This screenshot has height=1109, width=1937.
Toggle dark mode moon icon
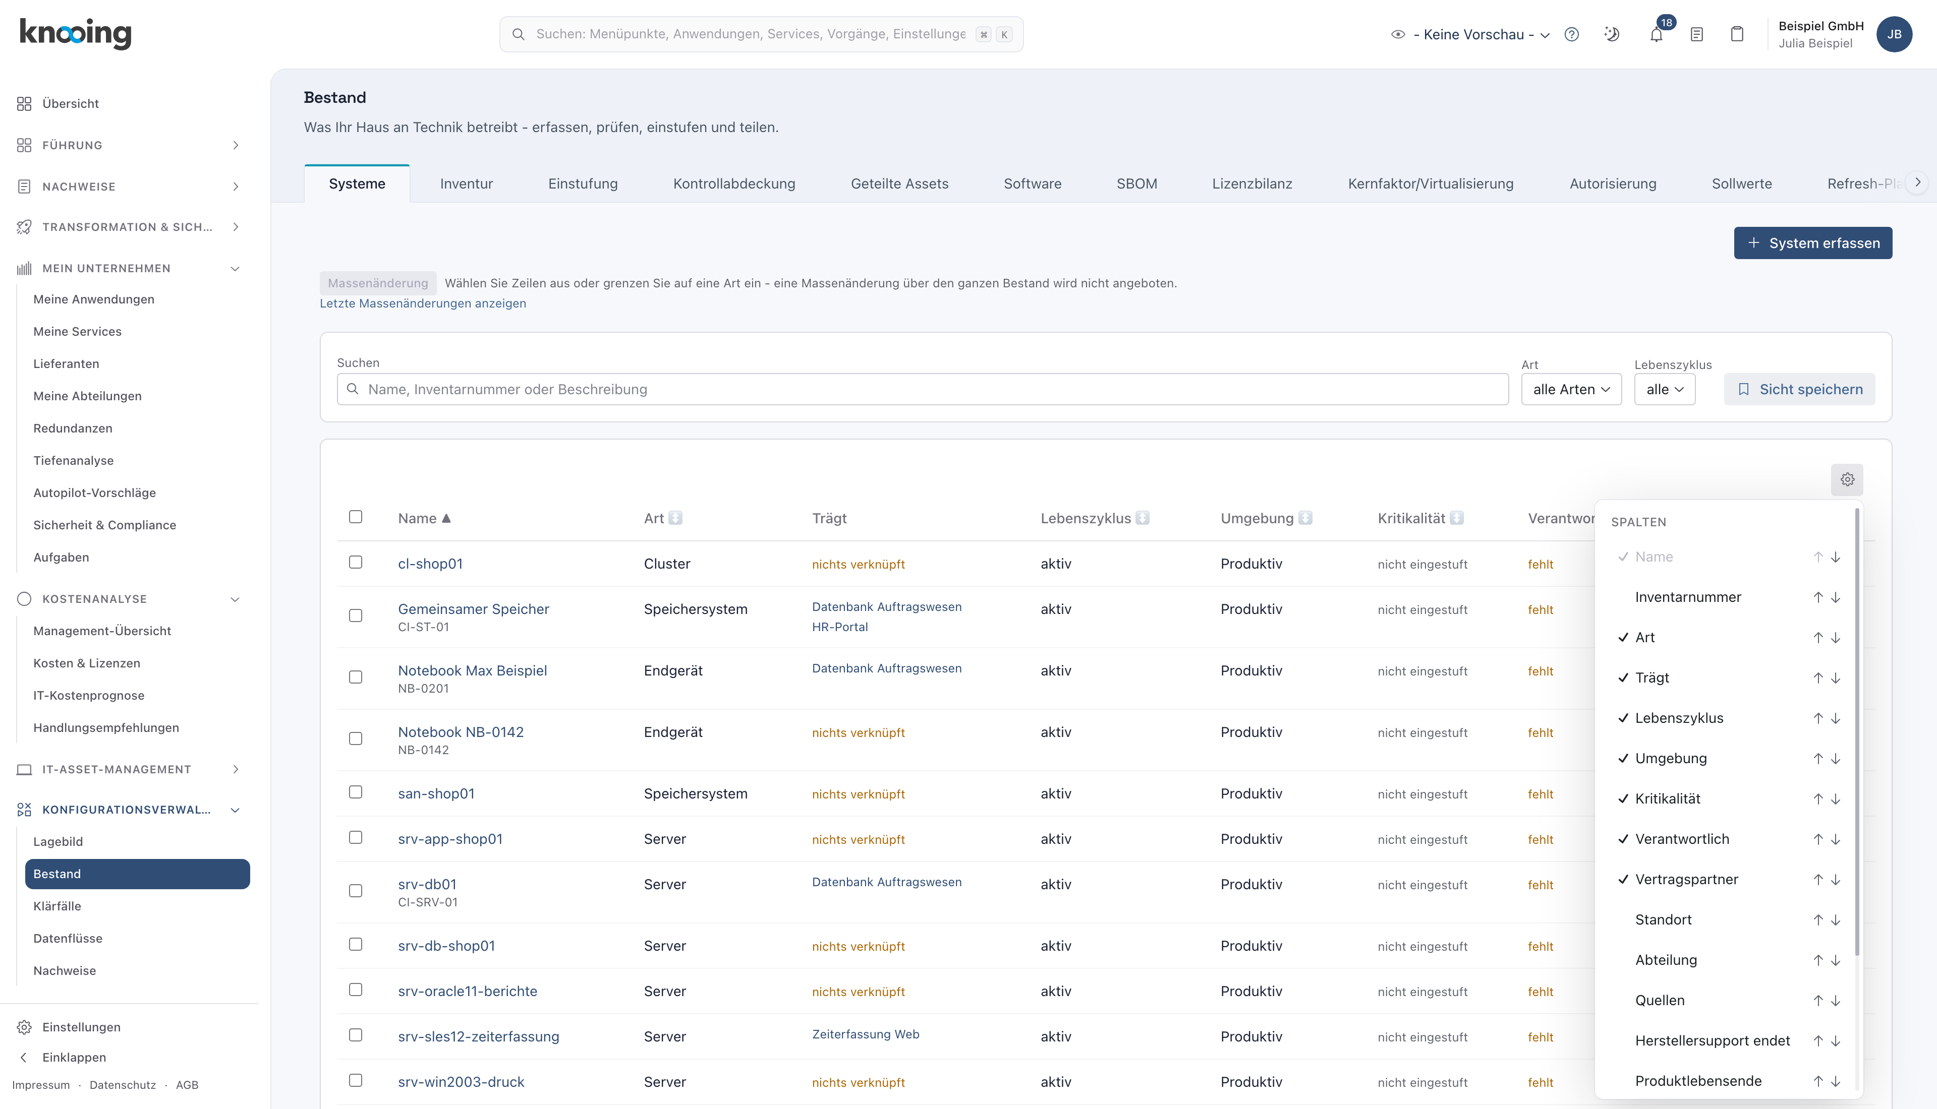[1612, 34]
